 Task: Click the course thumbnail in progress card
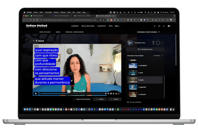pos(130,43)
